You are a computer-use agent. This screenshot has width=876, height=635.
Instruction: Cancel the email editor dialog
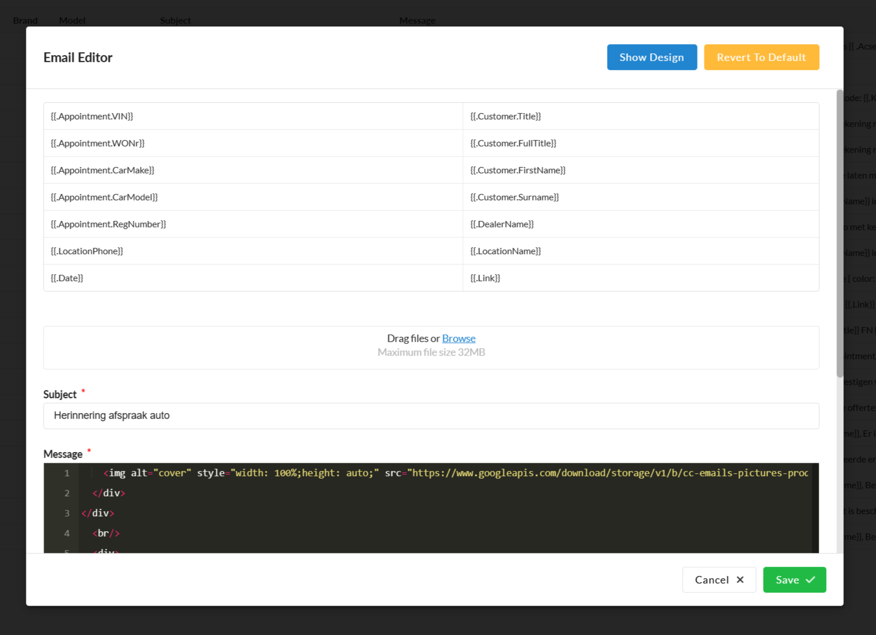click(x=719, y=579)
